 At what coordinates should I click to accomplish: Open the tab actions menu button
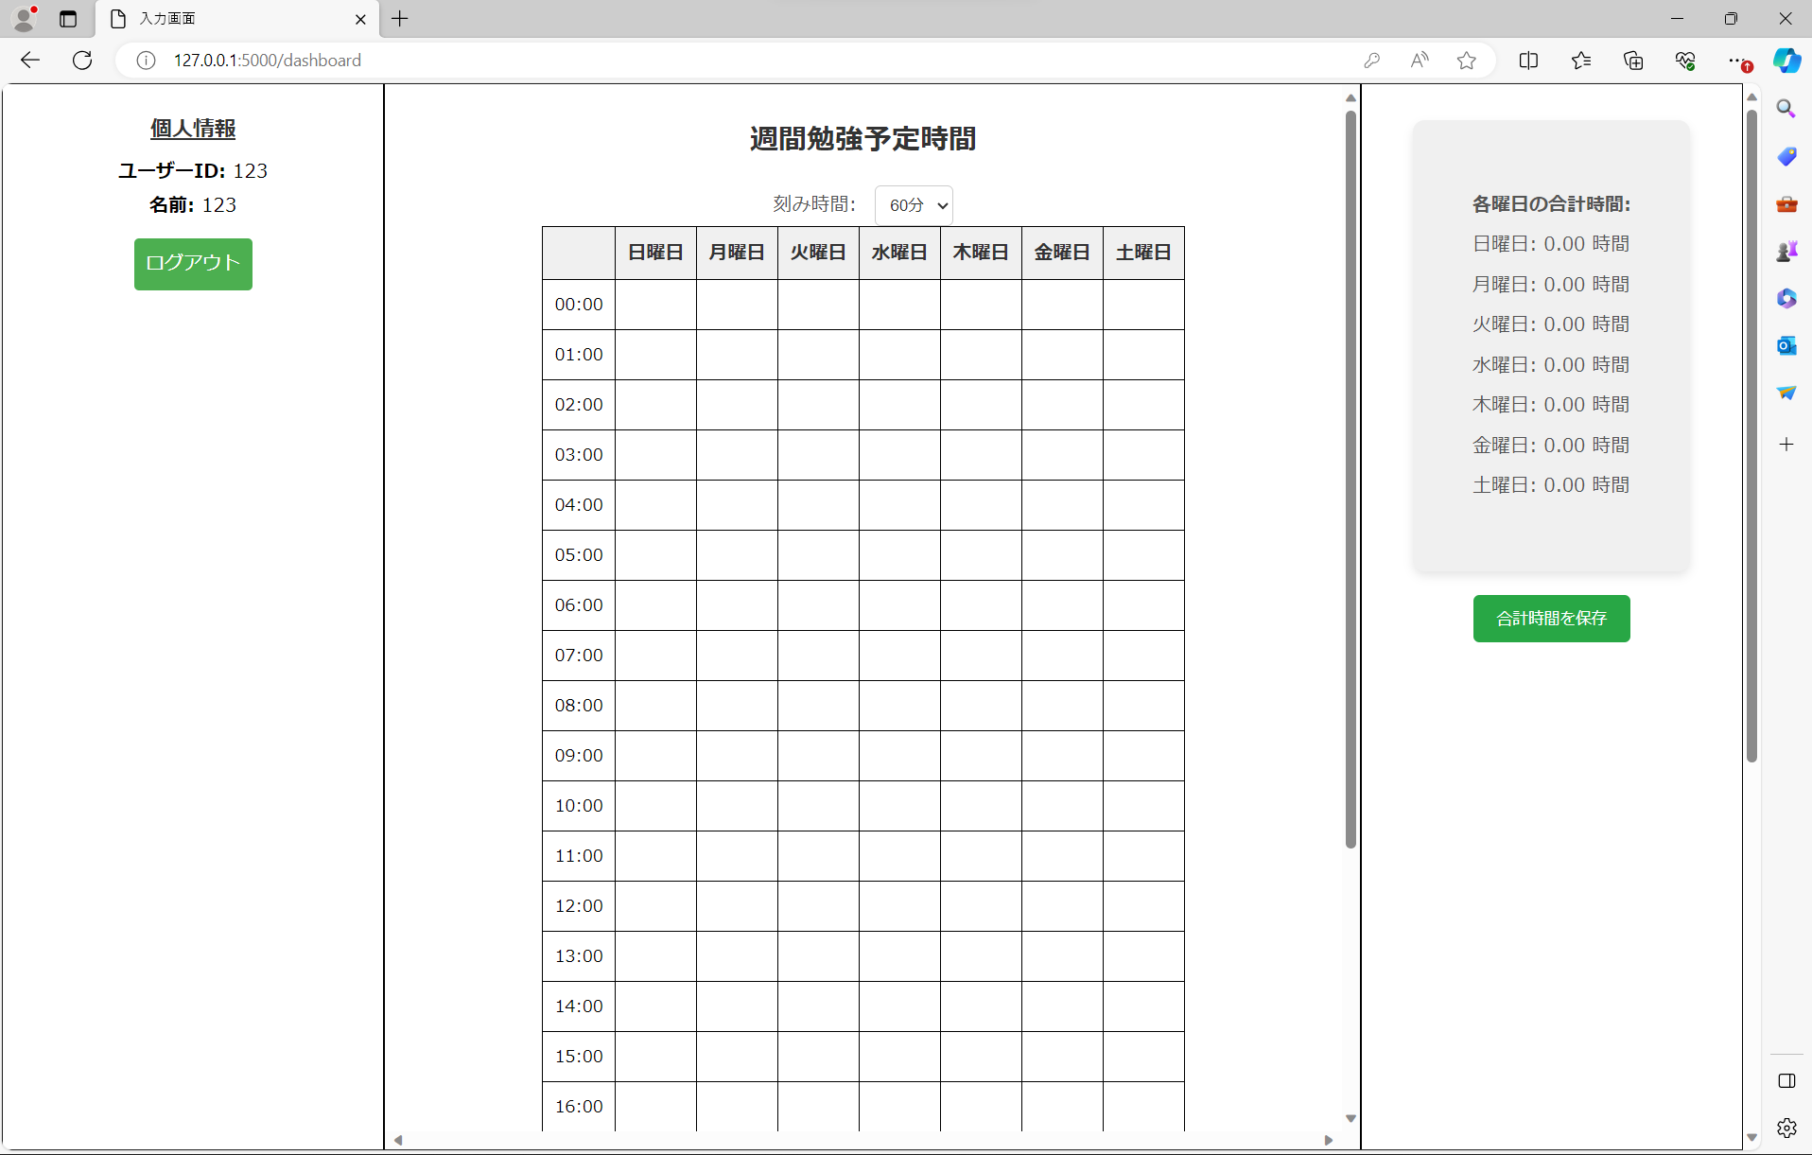coord(68,19)
